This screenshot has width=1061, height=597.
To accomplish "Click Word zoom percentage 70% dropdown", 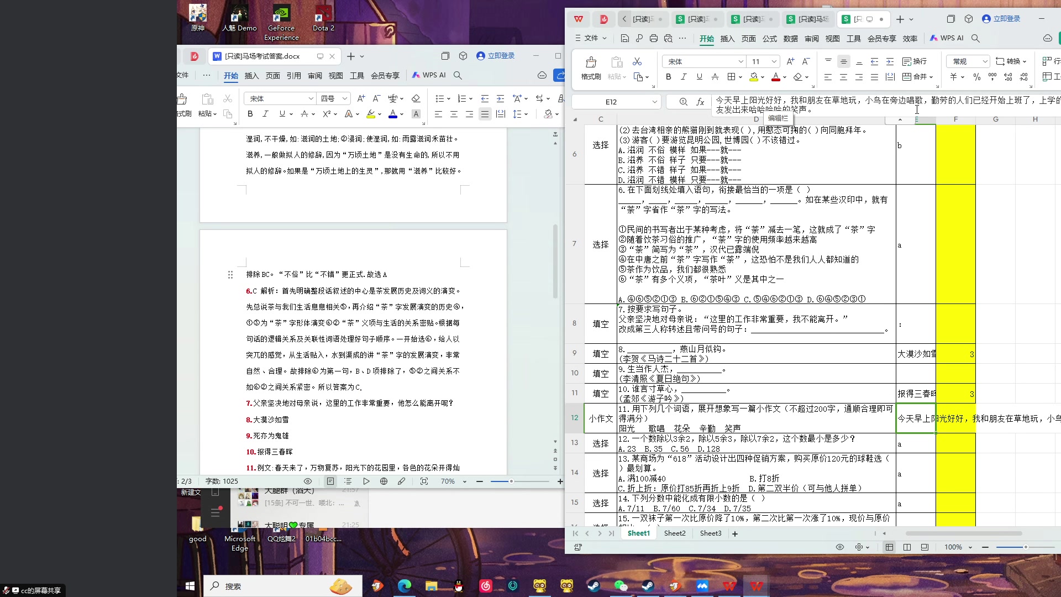I will [x=453, y=481].
